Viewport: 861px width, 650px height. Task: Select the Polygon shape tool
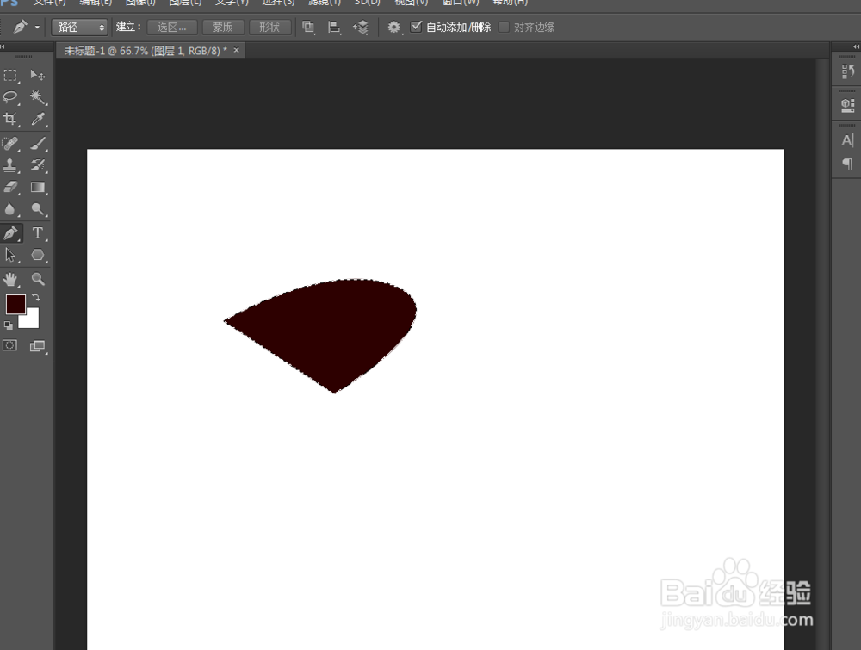click(37, 255)
